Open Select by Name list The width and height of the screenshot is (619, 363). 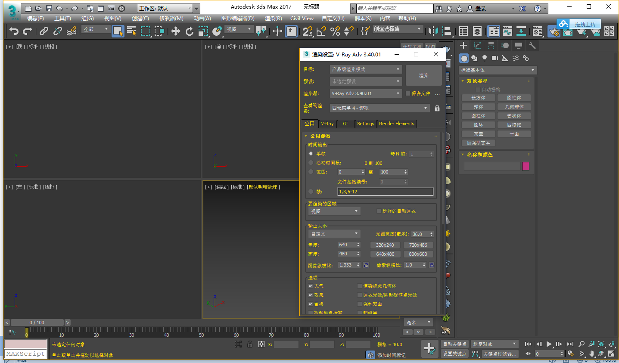(x=131, y=31)
